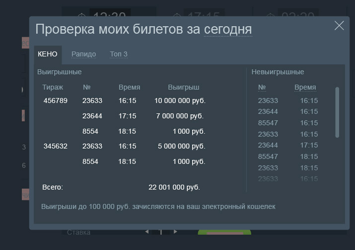Open the Топ 3 tab
The image size is (355, 250).
click(119, 54)
